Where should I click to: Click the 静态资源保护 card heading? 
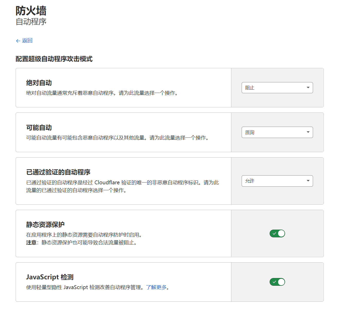click(x=45, y=225)
